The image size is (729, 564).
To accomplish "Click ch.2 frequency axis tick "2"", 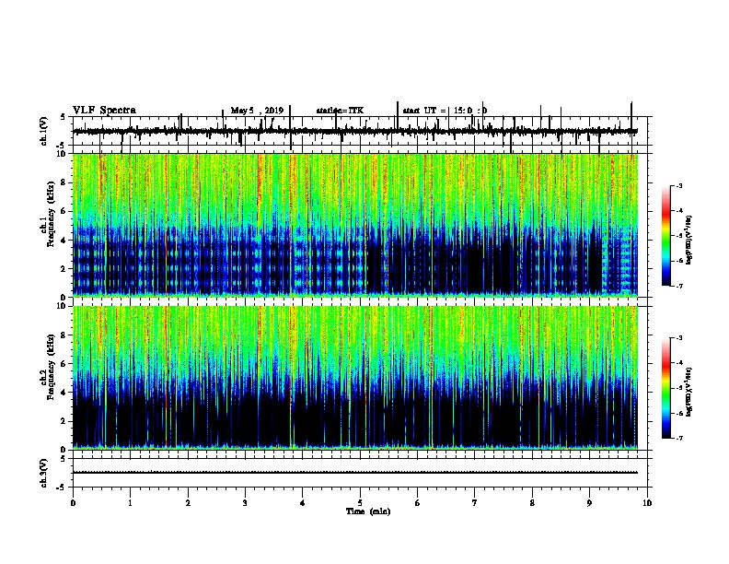I will point(64,421).
